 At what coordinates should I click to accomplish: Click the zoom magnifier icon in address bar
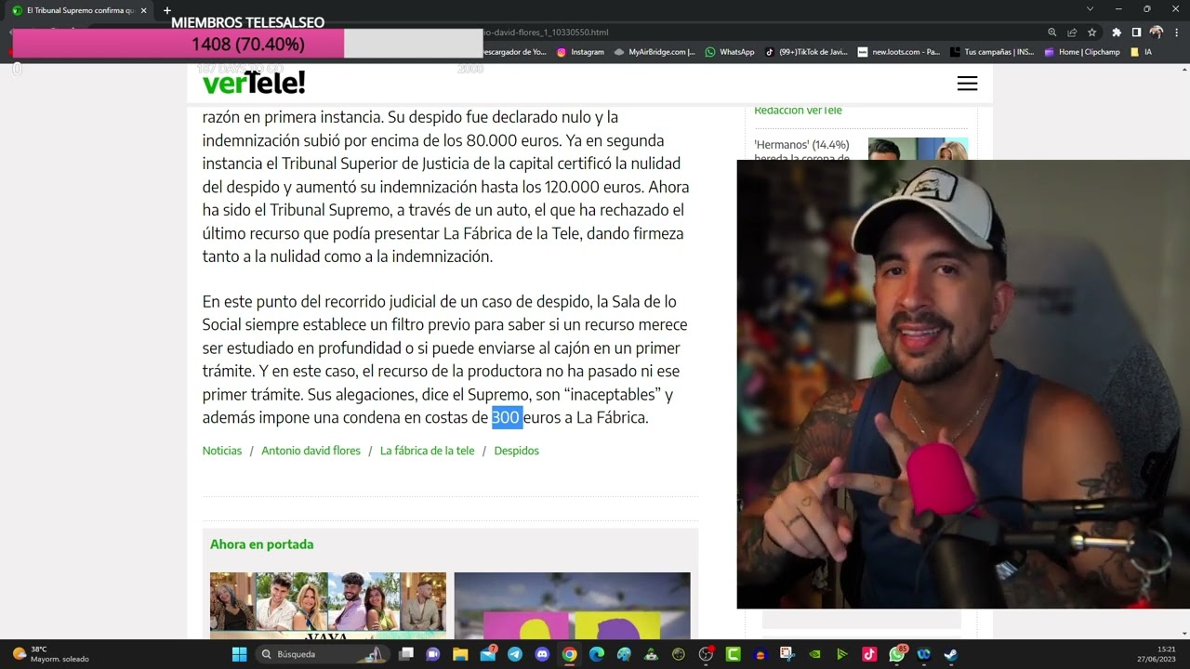[1052, 32]
